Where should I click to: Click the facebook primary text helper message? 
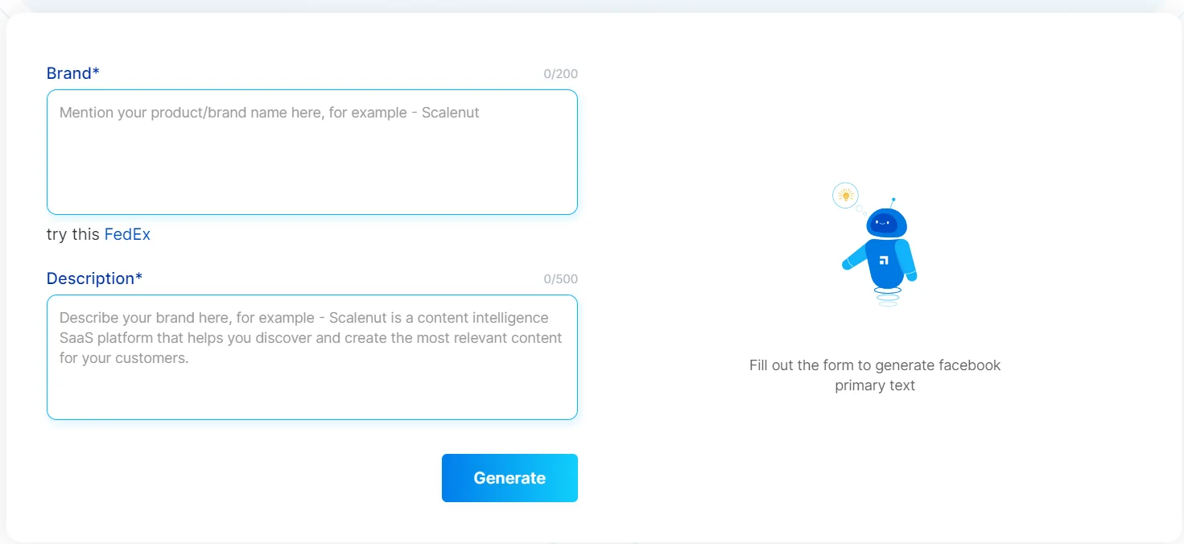point(876,375)
